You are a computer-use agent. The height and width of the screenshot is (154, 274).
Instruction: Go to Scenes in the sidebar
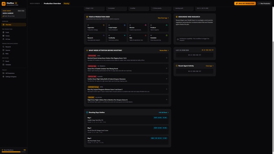point(14,36)
